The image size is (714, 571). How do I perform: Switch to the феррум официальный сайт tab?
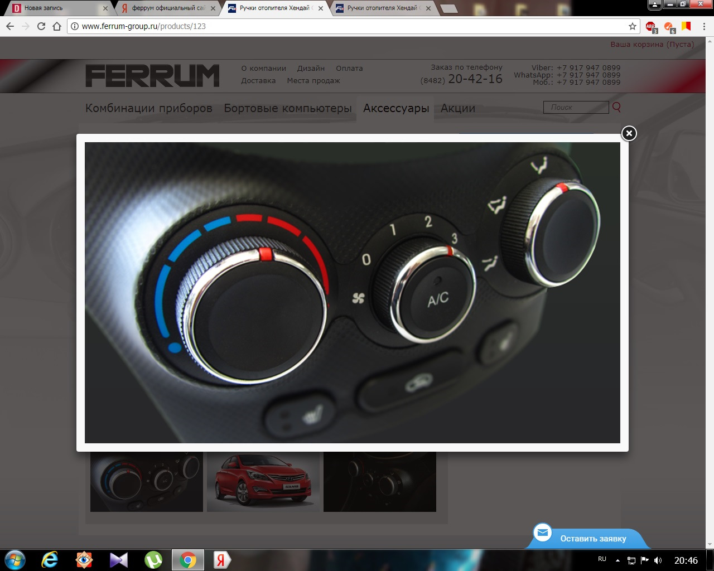tap(168, 8)
